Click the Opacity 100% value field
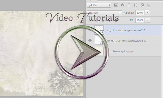Screen dimensions: 163x98 [140, 13]
